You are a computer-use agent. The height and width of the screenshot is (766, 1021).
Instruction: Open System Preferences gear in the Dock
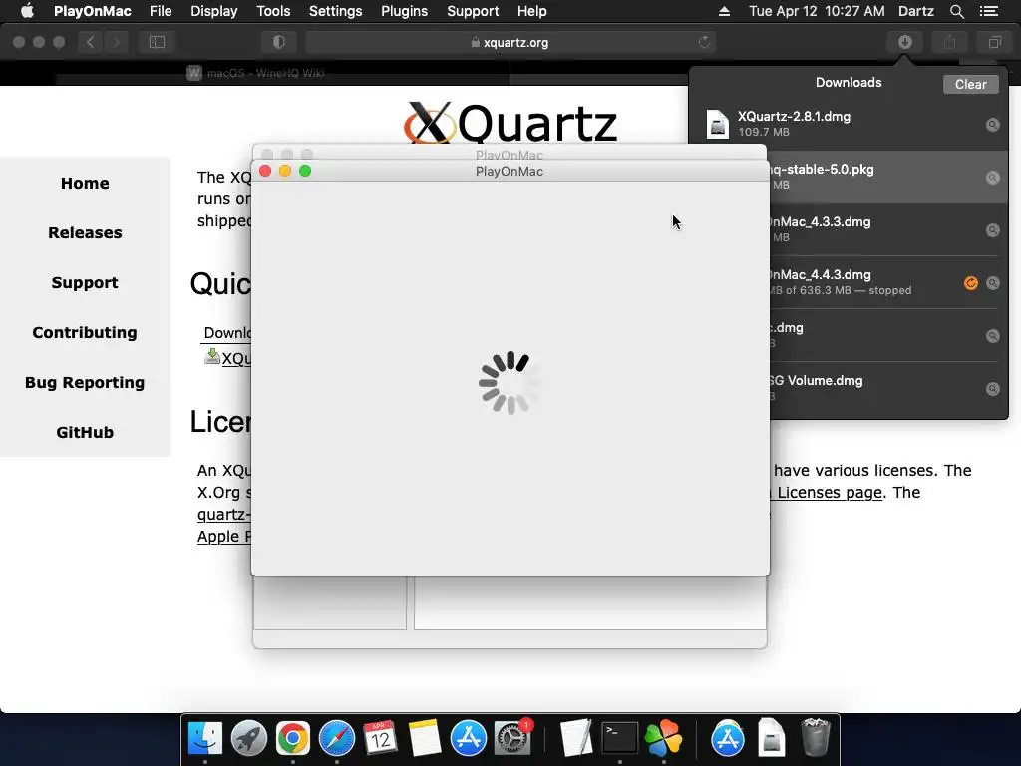[x=512, y=739]
